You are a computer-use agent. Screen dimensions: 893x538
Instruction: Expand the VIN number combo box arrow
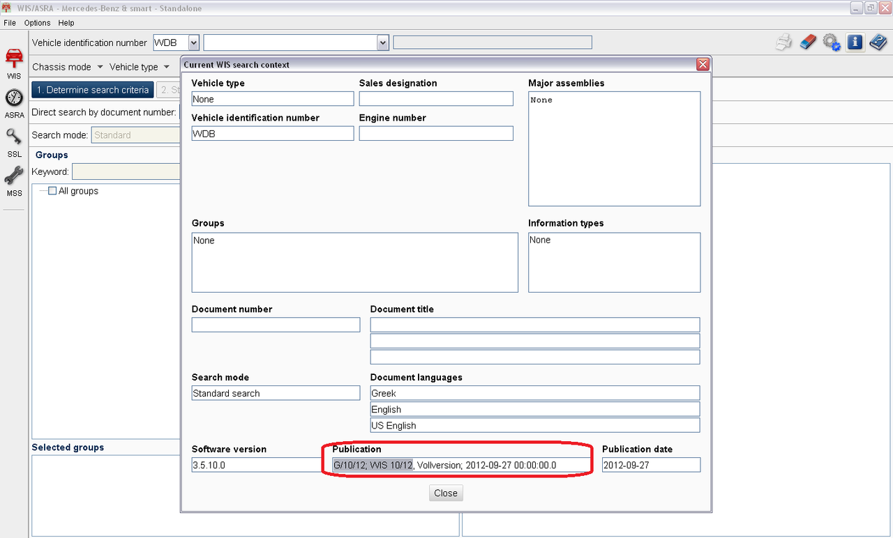click(382, 43)
